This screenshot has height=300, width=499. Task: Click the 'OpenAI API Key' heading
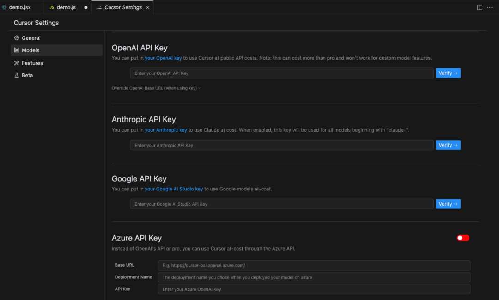[140, 48]
